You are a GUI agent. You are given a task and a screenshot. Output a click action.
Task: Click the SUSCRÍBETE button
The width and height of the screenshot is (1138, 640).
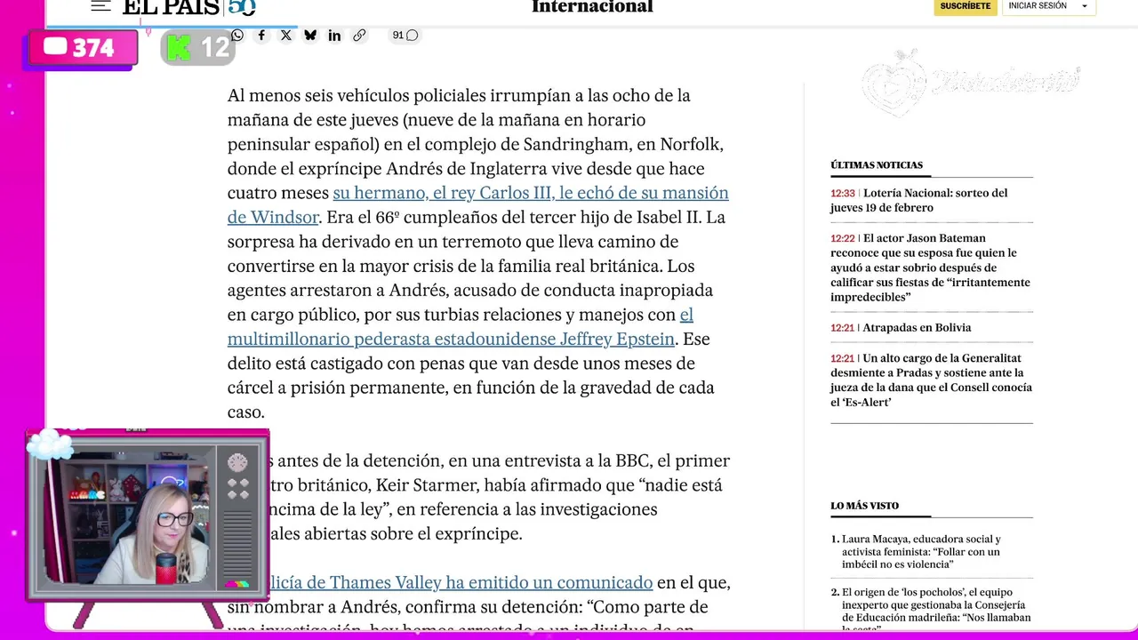tap(965, 6)
